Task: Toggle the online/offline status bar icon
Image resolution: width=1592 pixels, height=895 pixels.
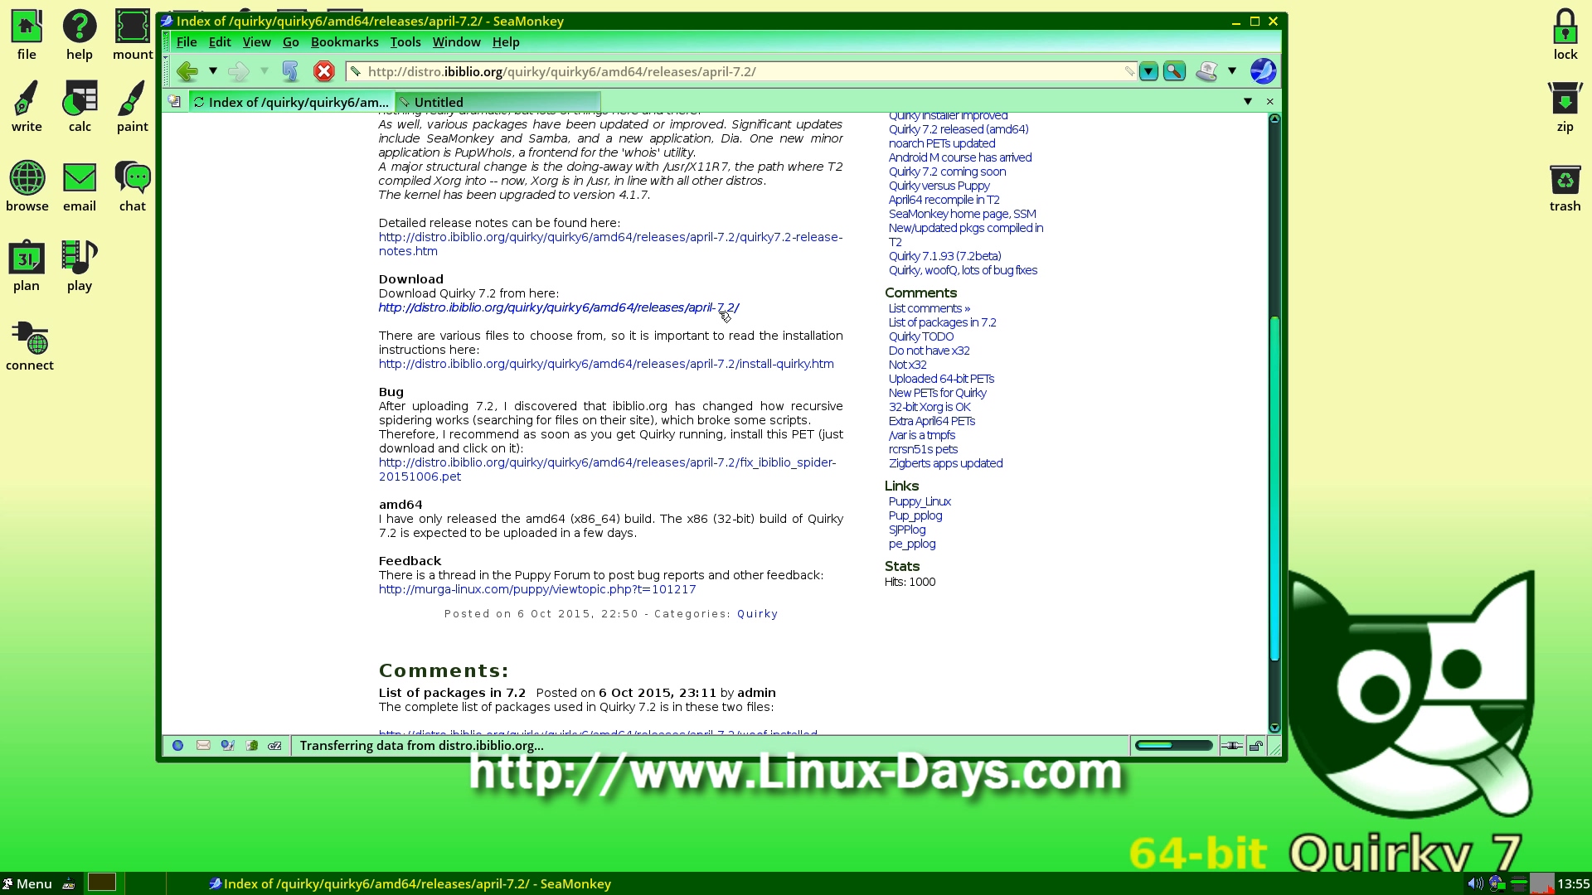Action: 1231,746
